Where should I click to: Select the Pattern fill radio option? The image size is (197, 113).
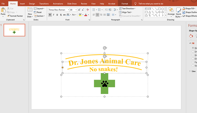193,62
